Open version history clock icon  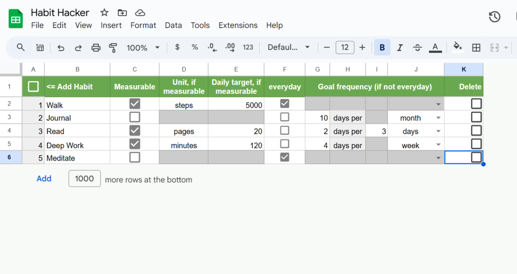494,17
